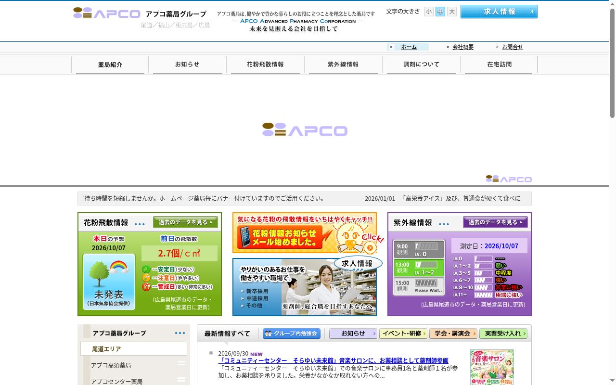Click the menu icon beside アプコセンター薬局
This screenshot has height=385, width=616.
click(181, 380)
